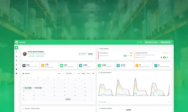Click the green circle icon on Lagerreinigung task
Viewport: 188px width, 112px height.
pos(131,56)
